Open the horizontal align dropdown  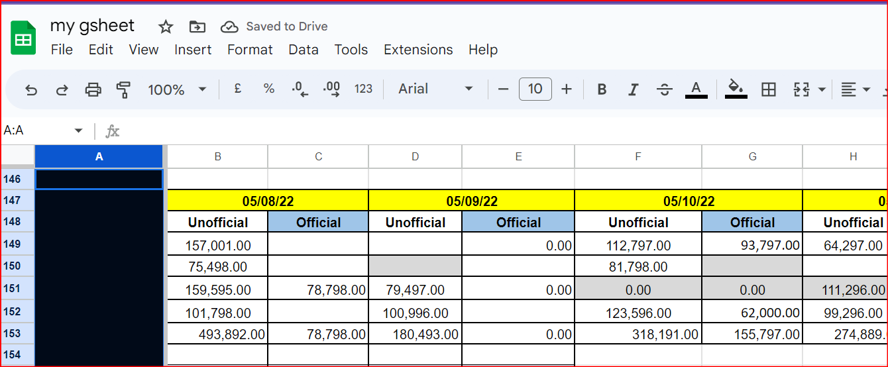pyautogui.click(x=856, y=89)
